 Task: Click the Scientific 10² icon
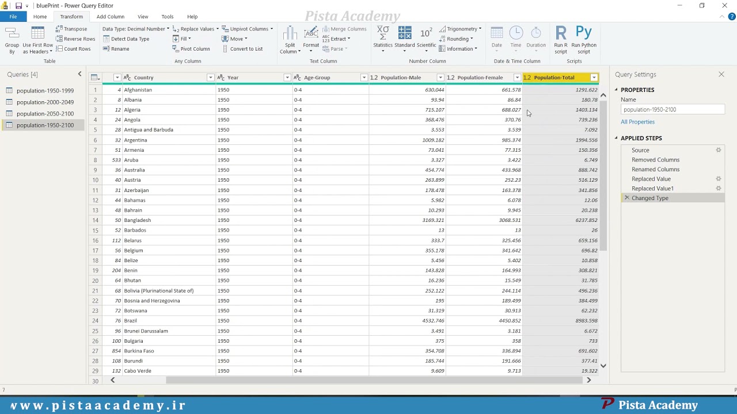426,33
